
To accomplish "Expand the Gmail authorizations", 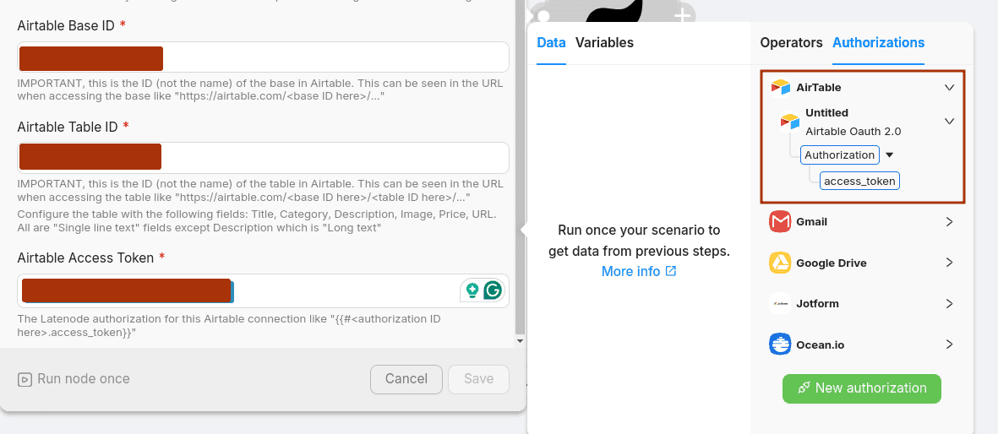I will point(949,222).
